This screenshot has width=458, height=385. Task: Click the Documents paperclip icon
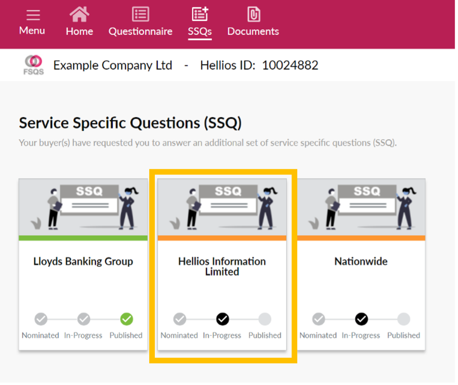click(x=254, y=14)
